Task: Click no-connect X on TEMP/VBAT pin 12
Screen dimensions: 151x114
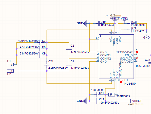Action: point(137,52)
